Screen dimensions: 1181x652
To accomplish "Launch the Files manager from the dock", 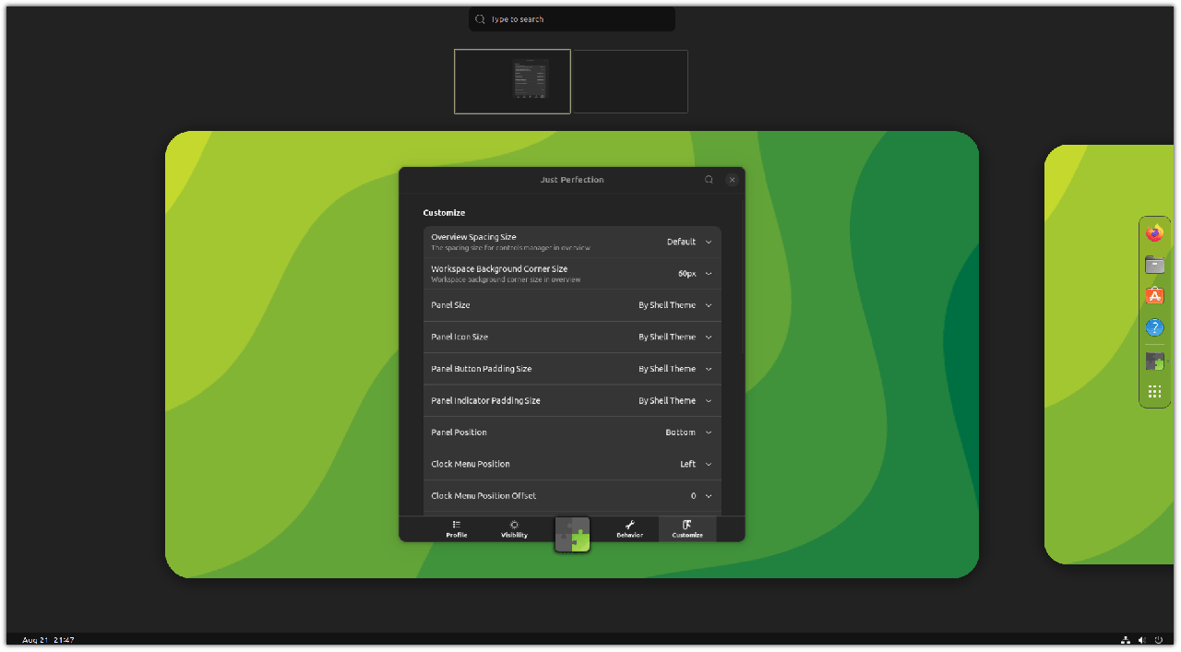I will coord(1154,265).
